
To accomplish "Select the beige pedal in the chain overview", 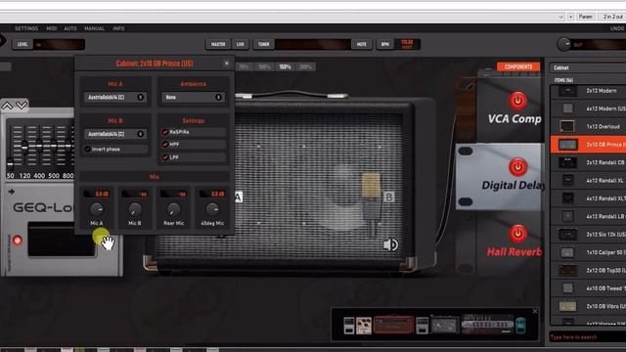I will tap(364, 326).
